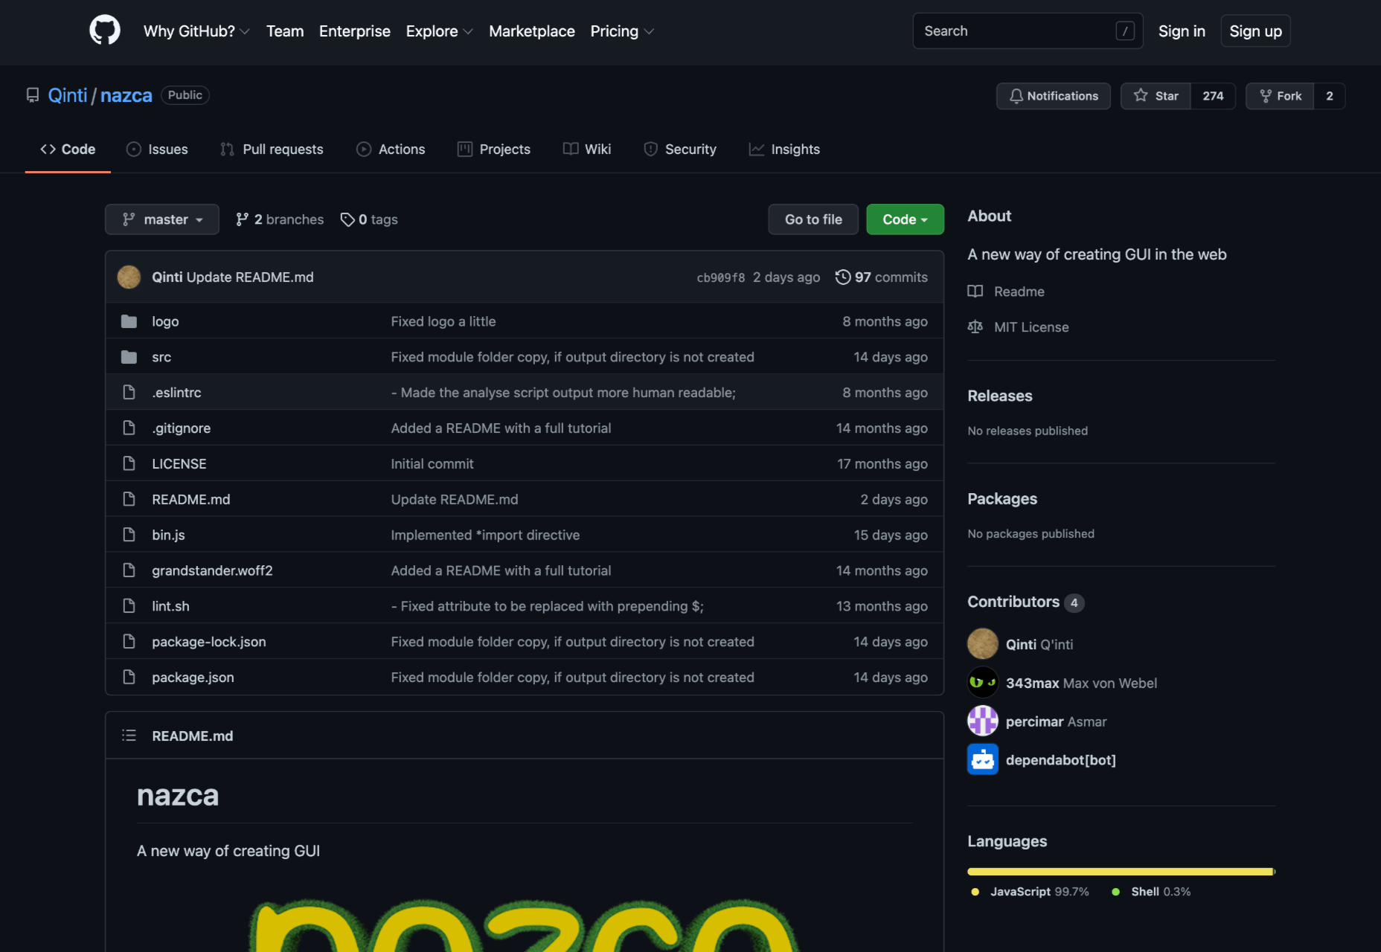Expand the Pricing menu
This screenshot has width=1381, height=952.
(622, 31)
